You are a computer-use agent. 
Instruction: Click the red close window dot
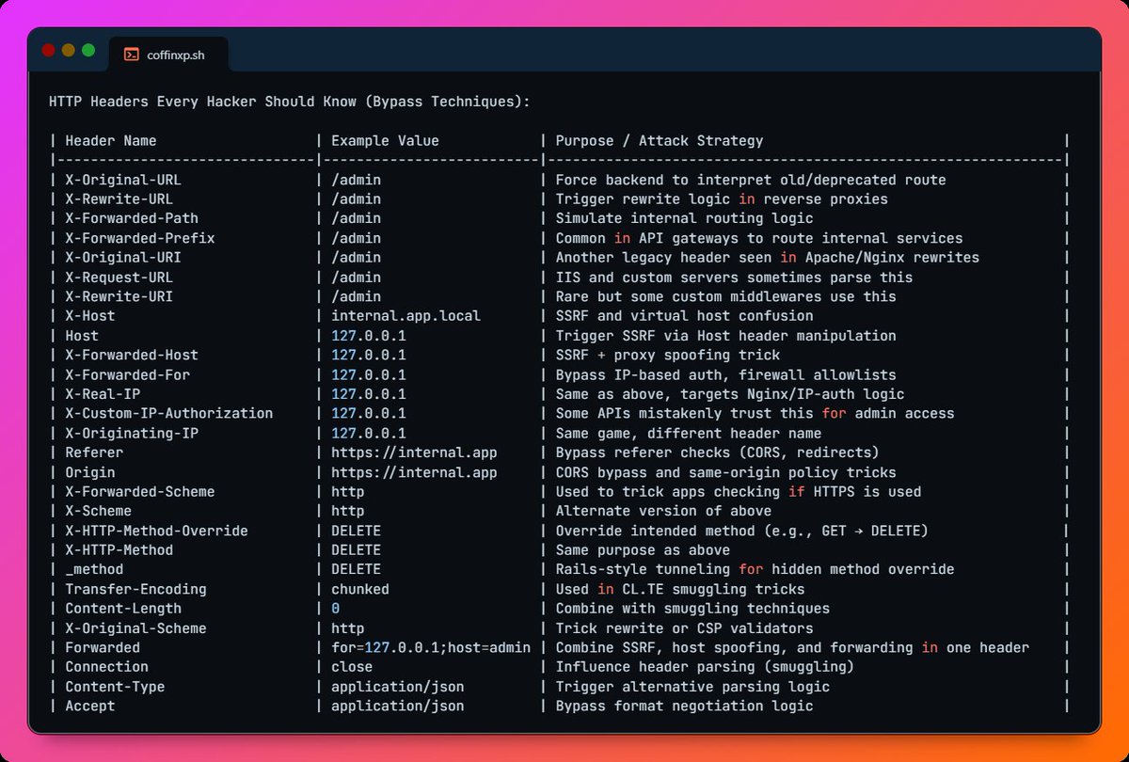[49, 51]
